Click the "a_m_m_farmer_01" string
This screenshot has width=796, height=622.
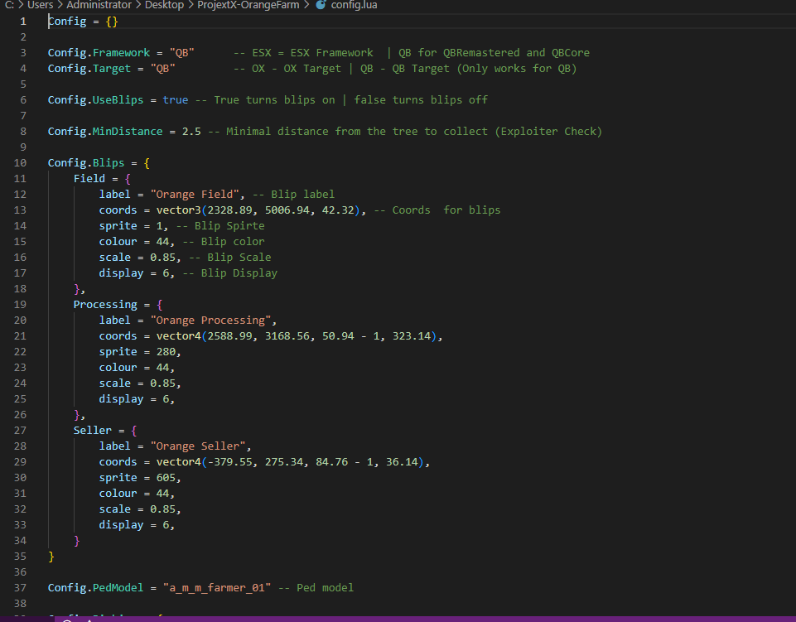217,588
